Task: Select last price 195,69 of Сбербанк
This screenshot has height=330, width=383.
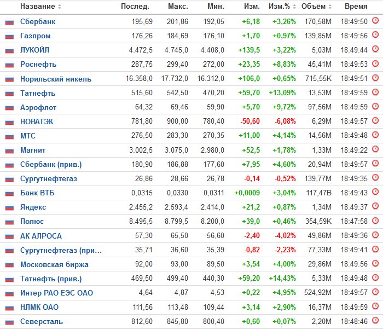Action: [x=142, y=21]
